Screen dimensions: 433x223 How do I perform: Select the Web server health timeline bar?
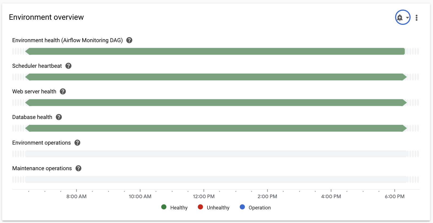215,103
